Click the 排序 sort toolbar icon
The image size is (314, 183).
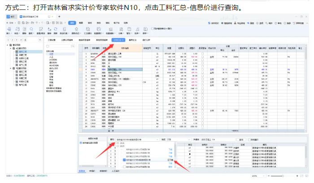pos(137,29)
